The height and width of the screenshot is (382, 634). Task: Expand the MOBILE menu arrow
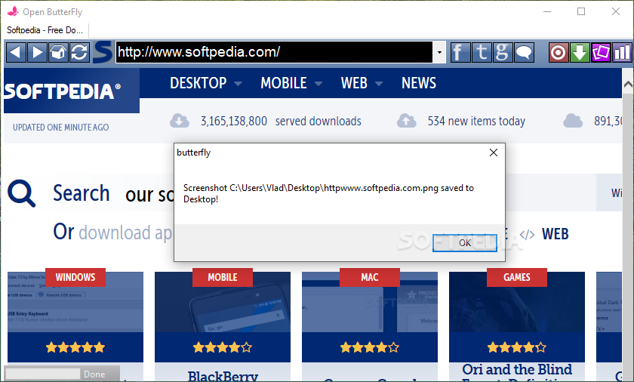tap(319, 84)
